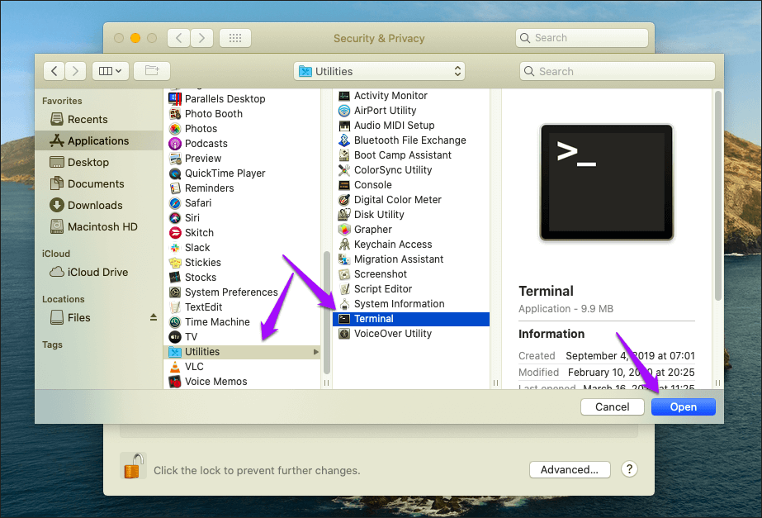Image resolution: width=762 pixels, height=518 pixels.
Task: Select Audio MIDI Setup app
Action: (x=410, y=126)
